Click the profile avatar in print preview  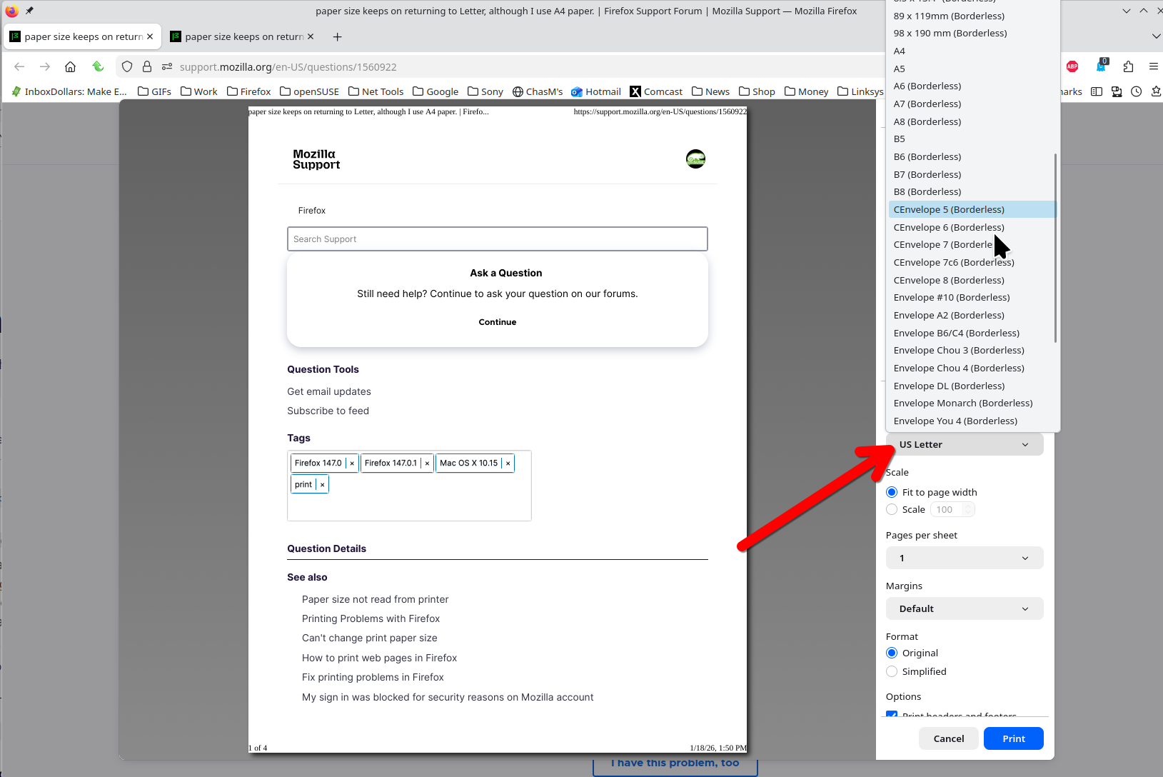click(x=695, y=159)
